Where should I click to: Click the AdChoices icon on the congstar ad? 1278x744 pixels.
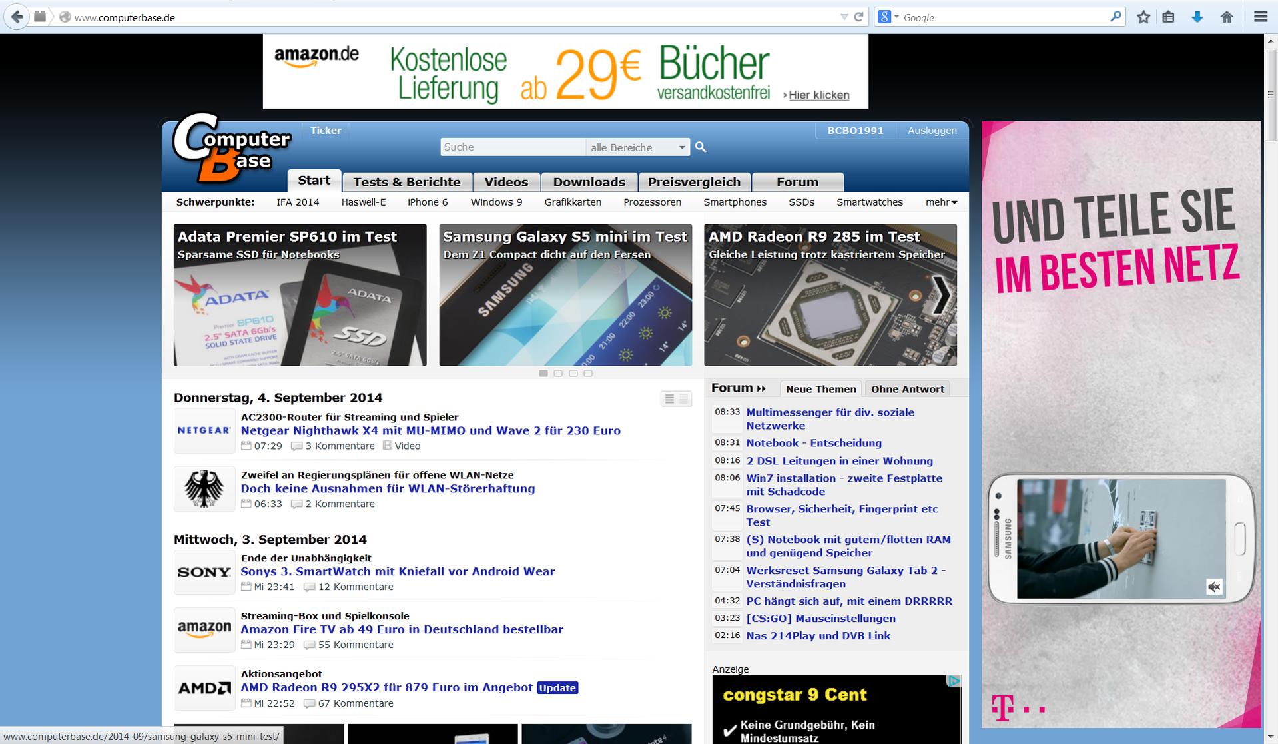(x=954, y=681)
